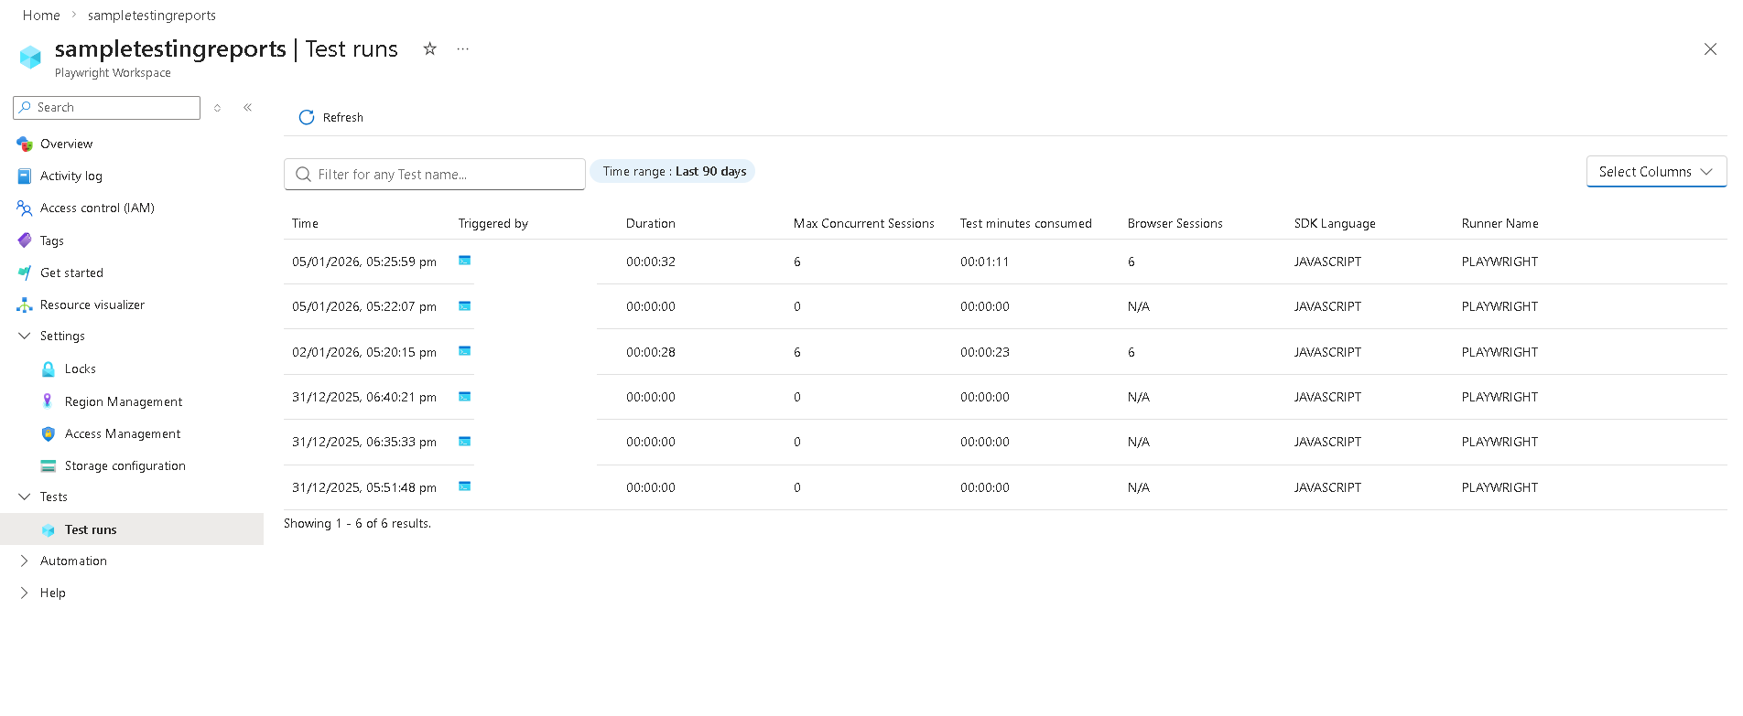Expand the Help section

coord(25,593)
